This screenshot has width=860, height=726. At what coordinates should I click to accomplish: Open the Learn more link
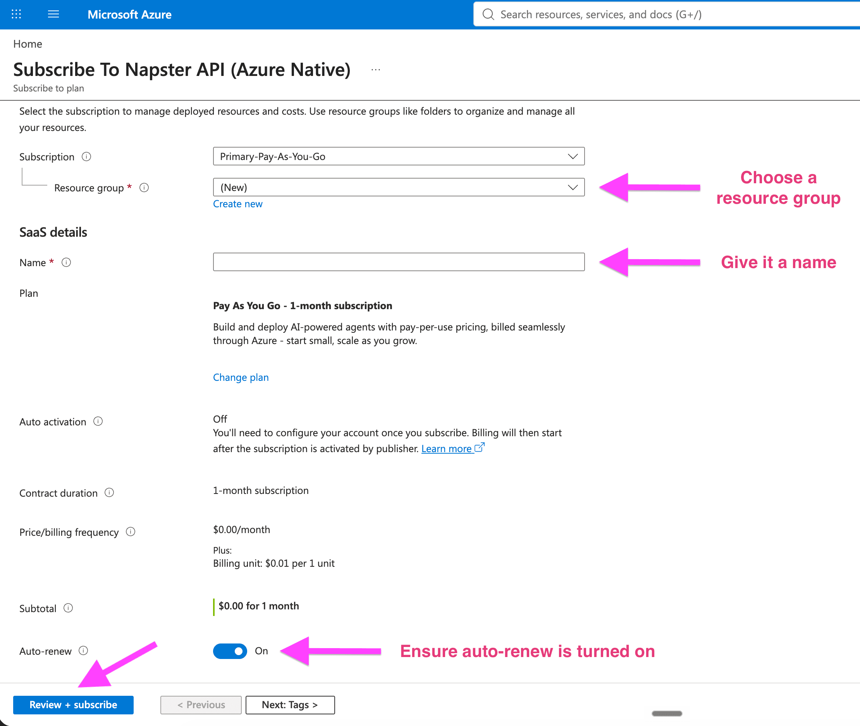[x=446, y=449]
